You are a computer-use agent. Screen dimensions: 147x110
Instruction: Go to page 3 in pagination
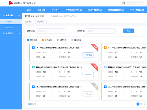145,104
